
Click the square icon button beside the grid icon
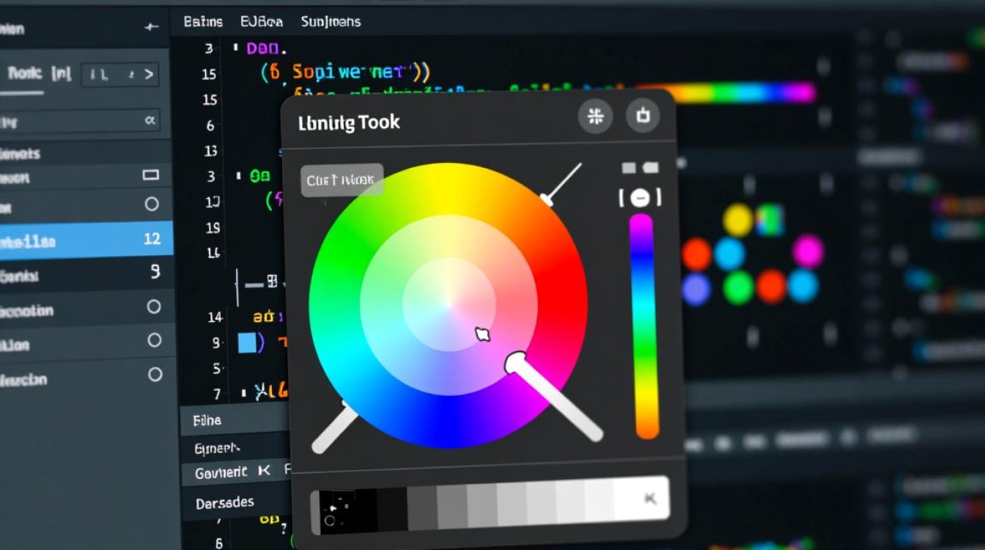(x=643, y=117)
